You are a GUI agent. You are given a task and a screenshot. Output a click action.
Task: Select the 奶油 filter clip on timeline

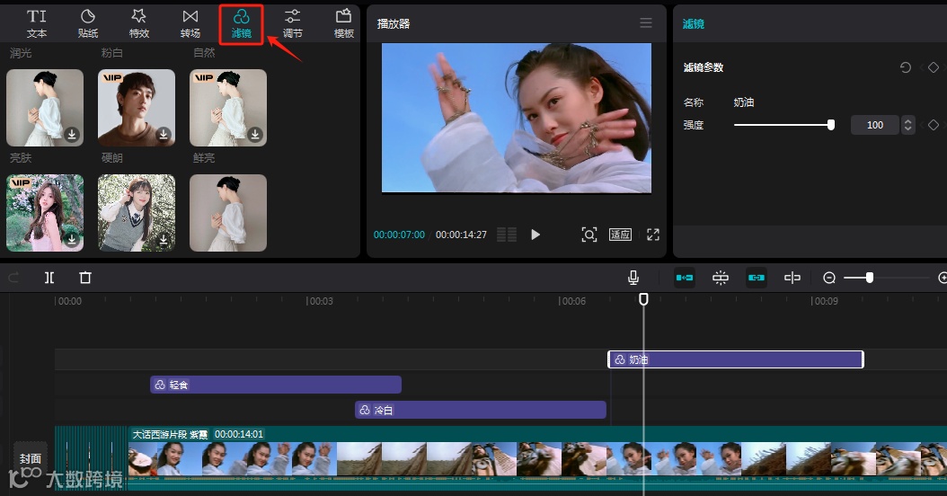click(x=736, y=359)
